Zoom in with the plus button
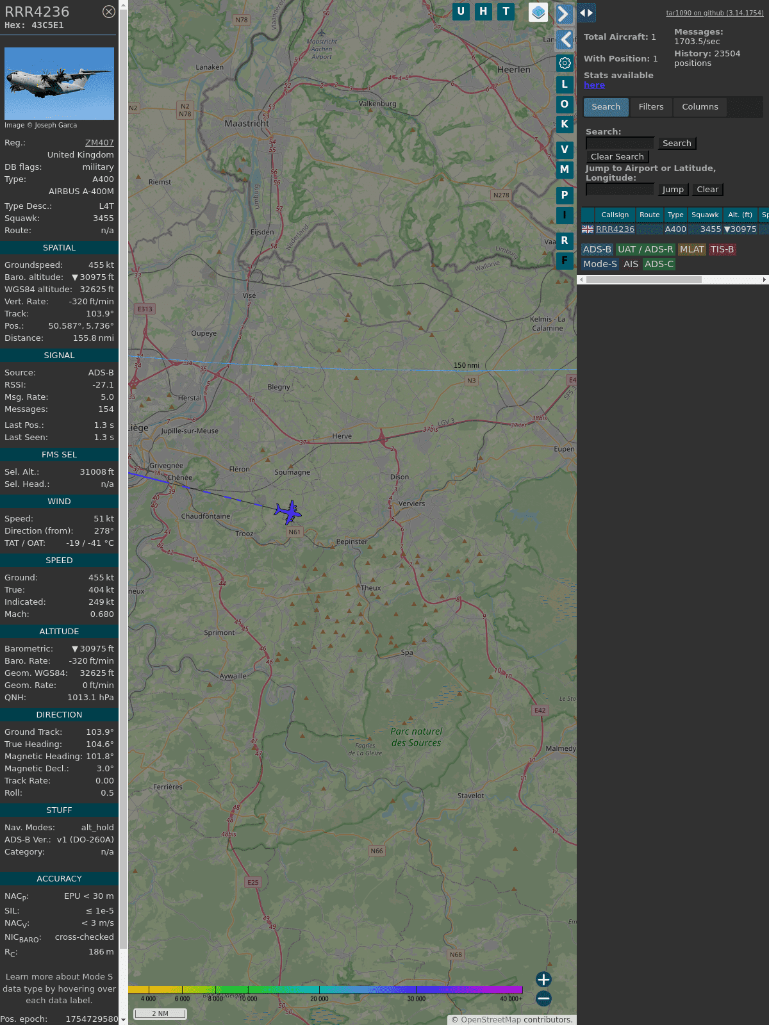 point(543,979)
